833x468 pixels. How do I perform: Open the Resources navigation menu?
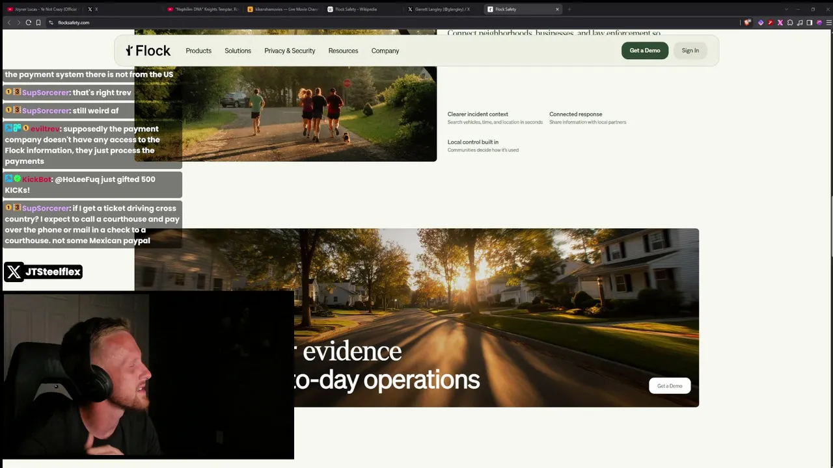coord(343,51)
